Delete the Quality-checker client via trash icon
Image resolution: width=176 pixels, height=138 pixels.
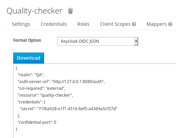[x=71, y=11]
